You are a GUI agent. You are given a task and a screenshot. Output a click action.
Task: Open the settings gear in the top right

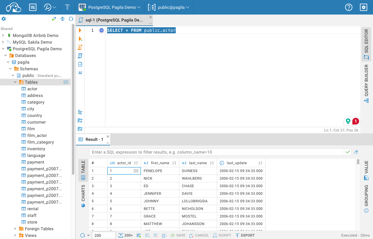click(x=363, y=7)
